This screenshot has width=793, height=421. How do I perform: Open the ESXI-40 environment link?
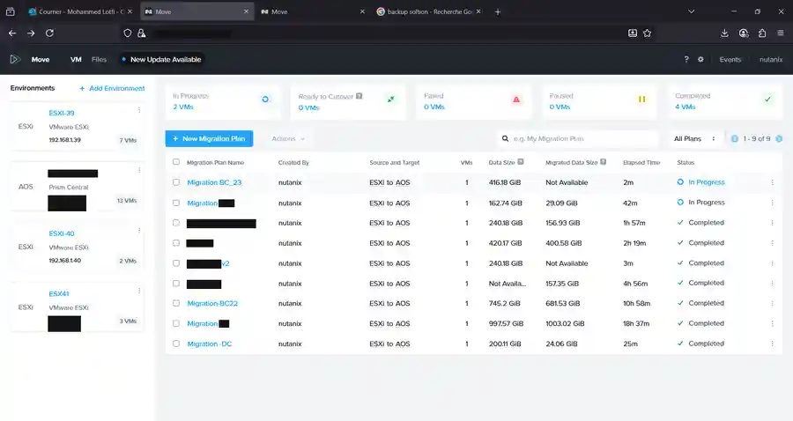[x=61, y=233]
